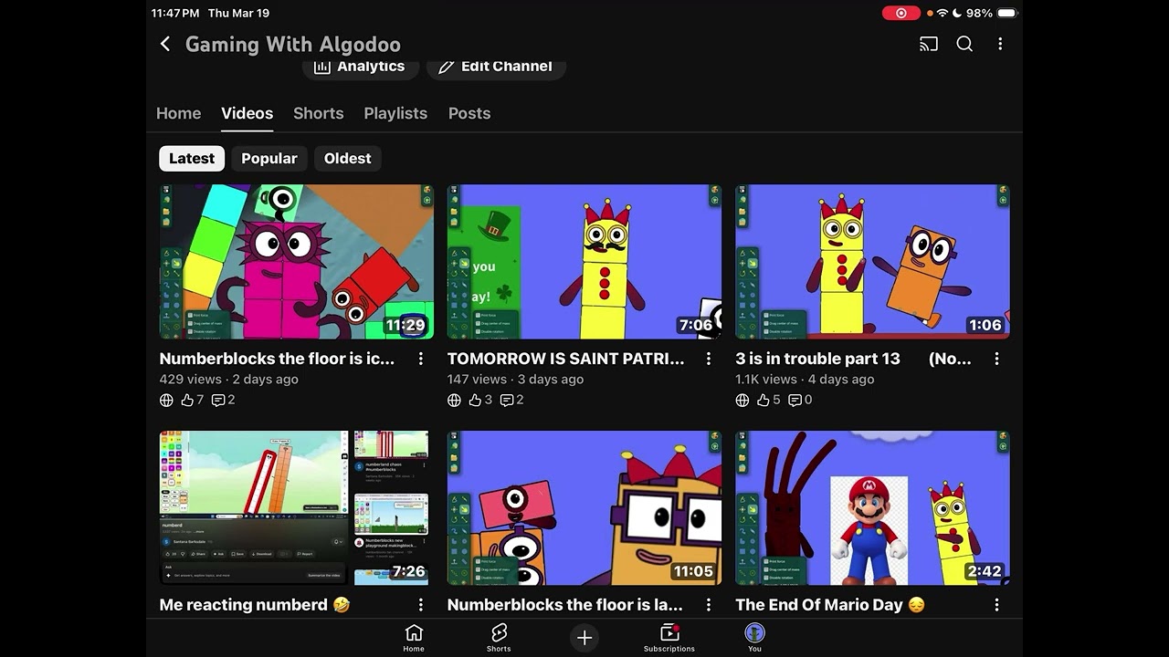Play the 2:42 Mario video thumbnail
The image size is (1169, 657).
pyautogui.click(x=872, y=508)
